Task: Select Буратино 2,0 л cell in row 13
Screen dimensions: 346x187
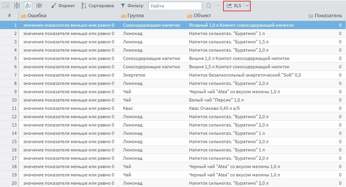Action: pyautogui.click(x=245, y=125)
